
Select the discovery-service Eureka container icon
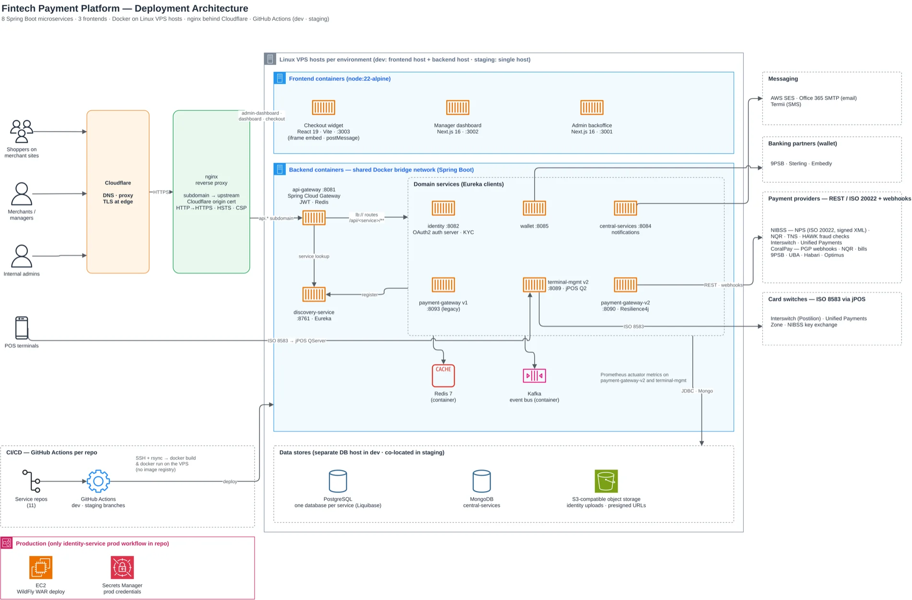pos(314,294)
